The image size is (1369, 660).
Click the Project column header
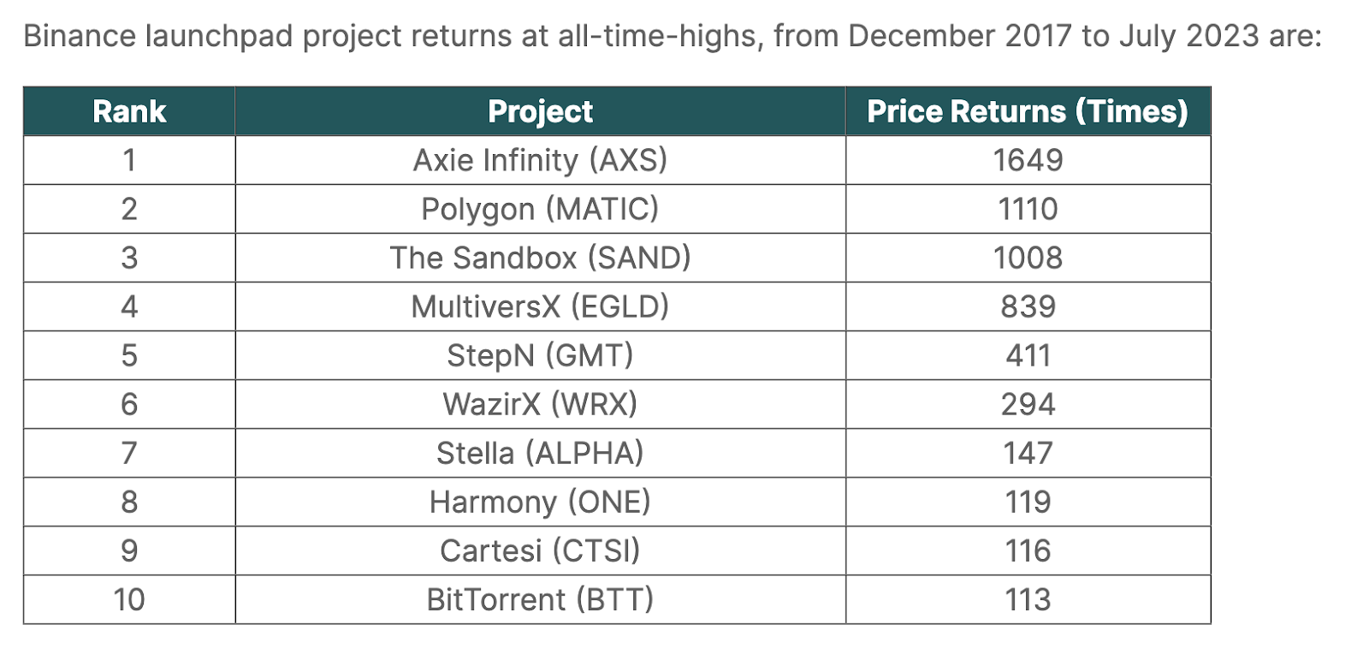coord(540,111)
